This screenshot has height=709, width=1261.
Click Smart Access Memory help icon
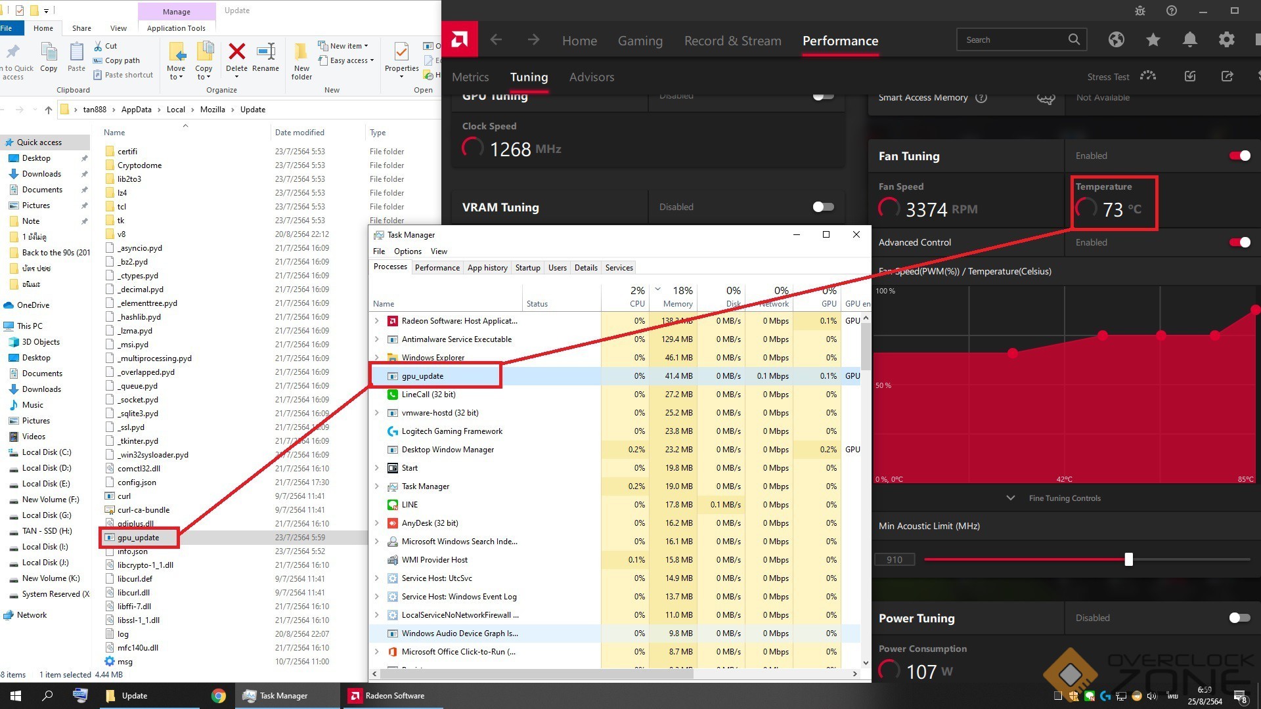click(x=981, y=98)
